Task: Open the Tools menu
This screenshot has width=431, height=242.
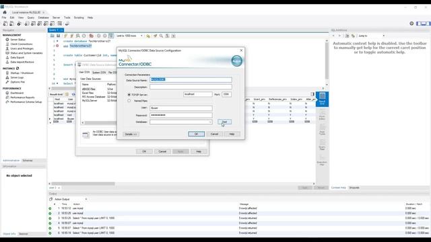Action: click(67, 17)
